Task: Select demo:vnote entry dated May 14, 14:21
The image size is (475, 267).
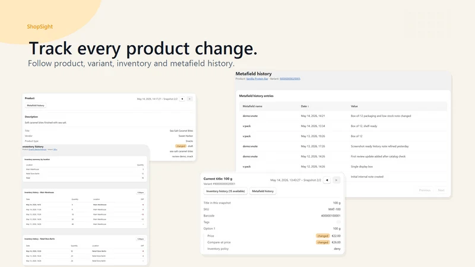Action: [343, 116]
